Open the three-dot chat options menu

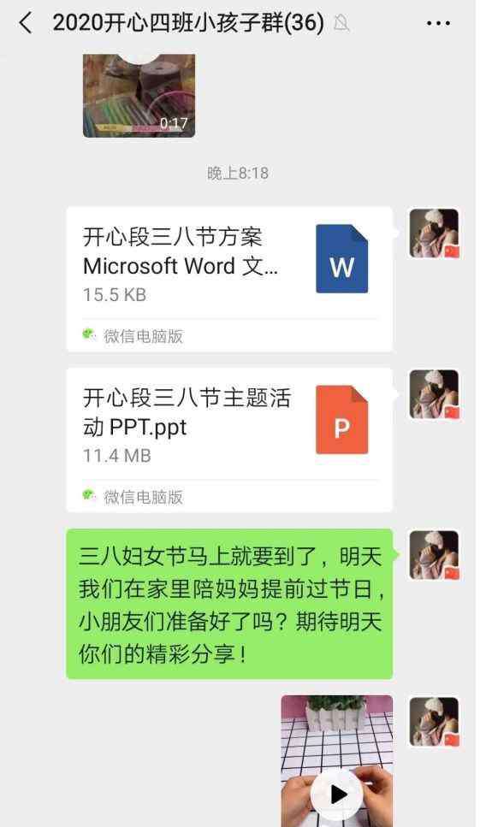click(x=438, y=23)
